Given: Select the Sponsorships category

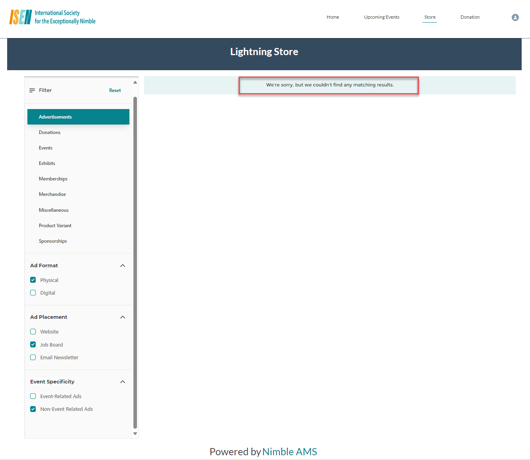Looking at the screenshot, I should (x=53, y=241).
